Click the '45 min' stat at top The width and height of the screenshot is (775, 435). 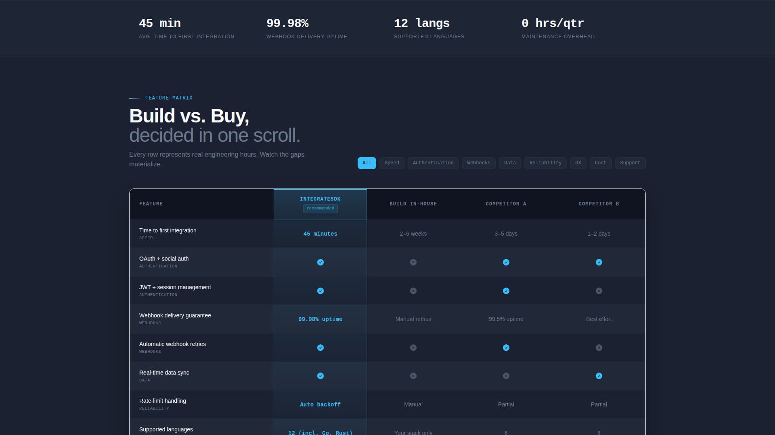160,23
